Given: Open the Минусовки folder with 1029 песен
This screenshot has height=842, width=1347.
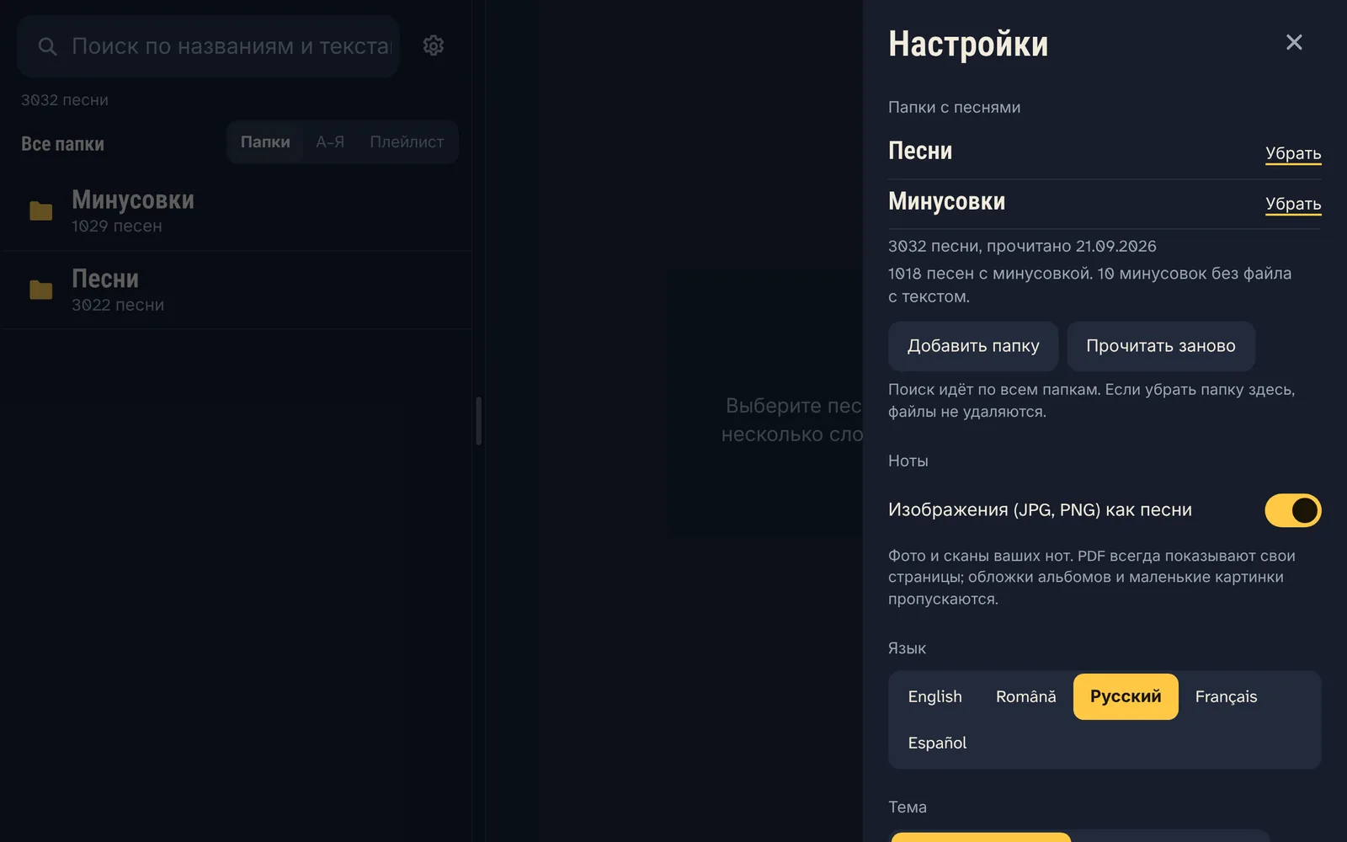Looking at the screenshot, I should 237,210.
